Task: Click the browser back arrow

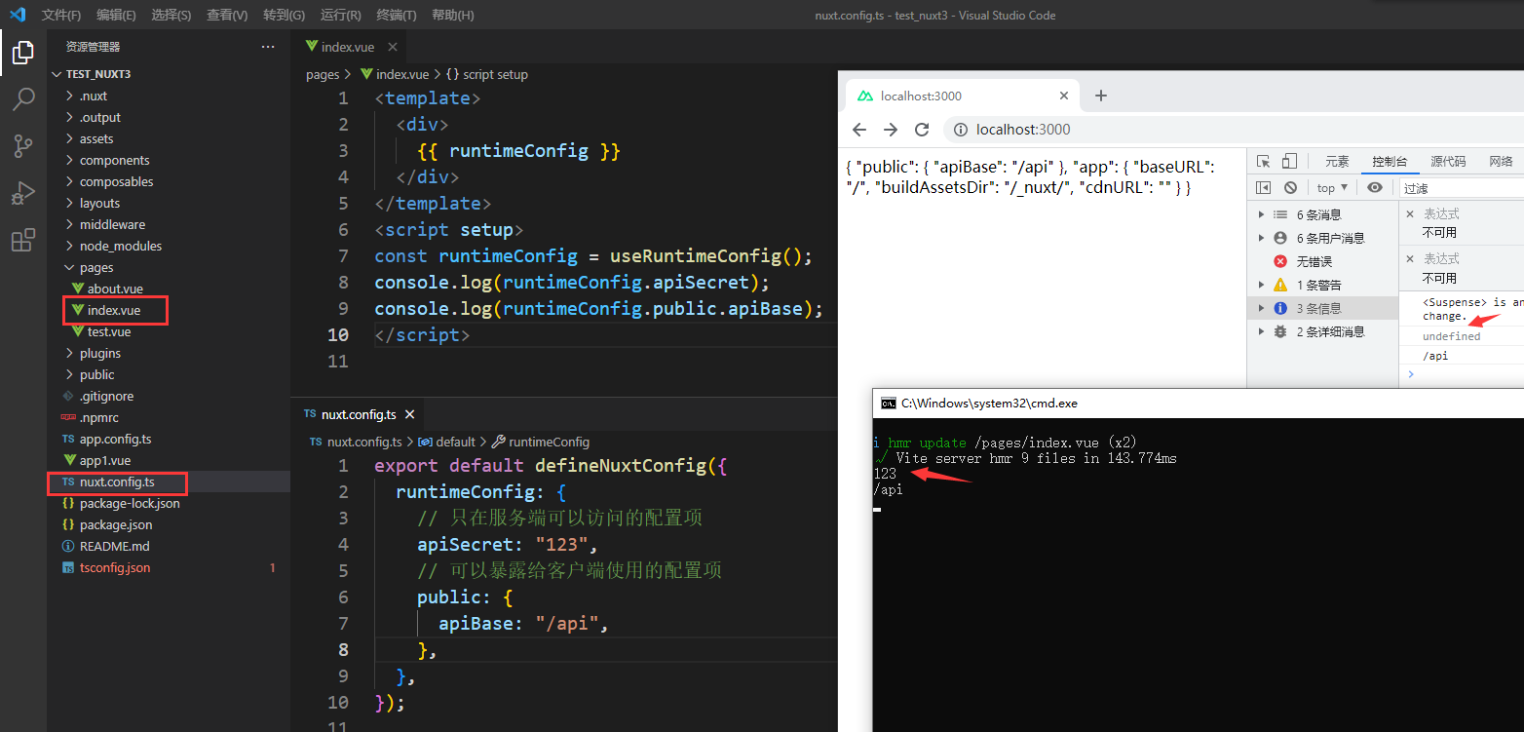Action: (x=859, y=130)
